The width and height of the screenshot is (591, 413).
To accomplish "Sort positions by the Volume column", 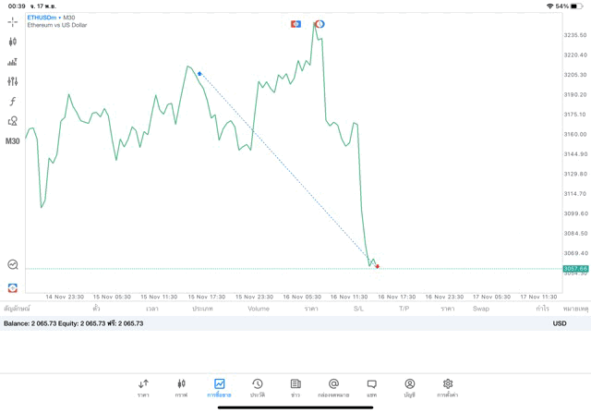I will point(259,309).
